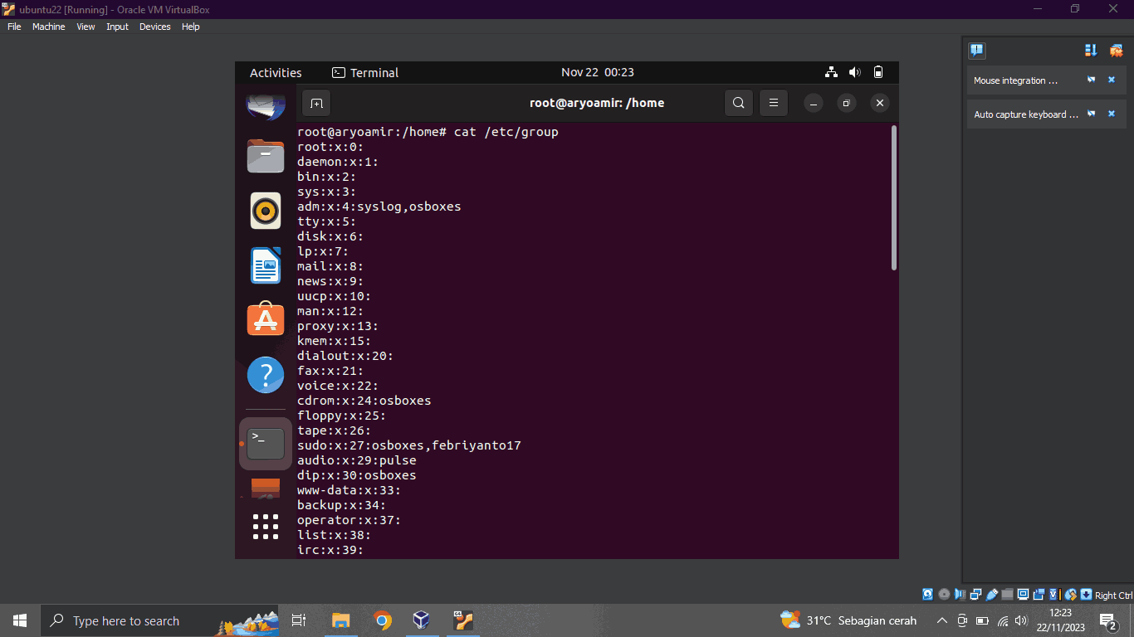This screenshot has height=637, width=1134.
Task: Click the notification order sort icon
Action: (x=1091, y=51)
